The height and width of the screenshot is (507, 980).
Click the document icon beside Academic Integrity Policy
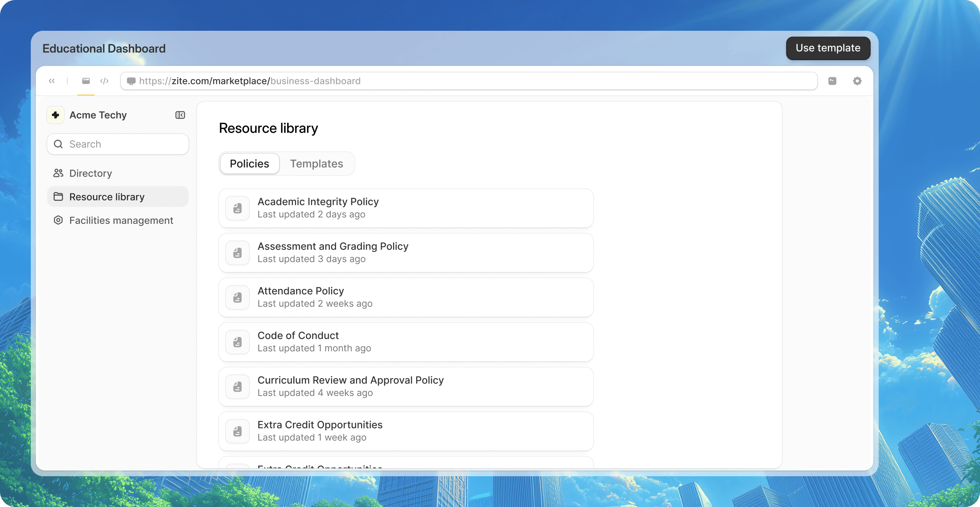[x=237, y=208]
